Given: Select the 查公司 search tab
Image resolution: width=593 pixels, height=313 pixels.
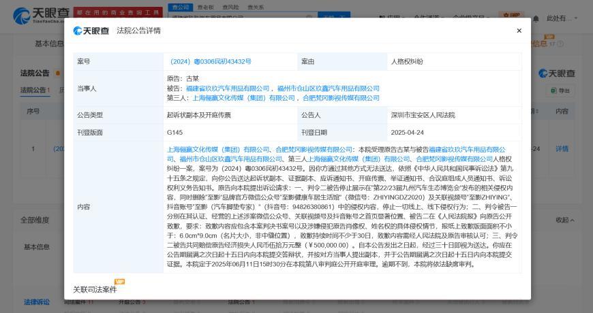Looking at the screenshot, I should (181, 7).
